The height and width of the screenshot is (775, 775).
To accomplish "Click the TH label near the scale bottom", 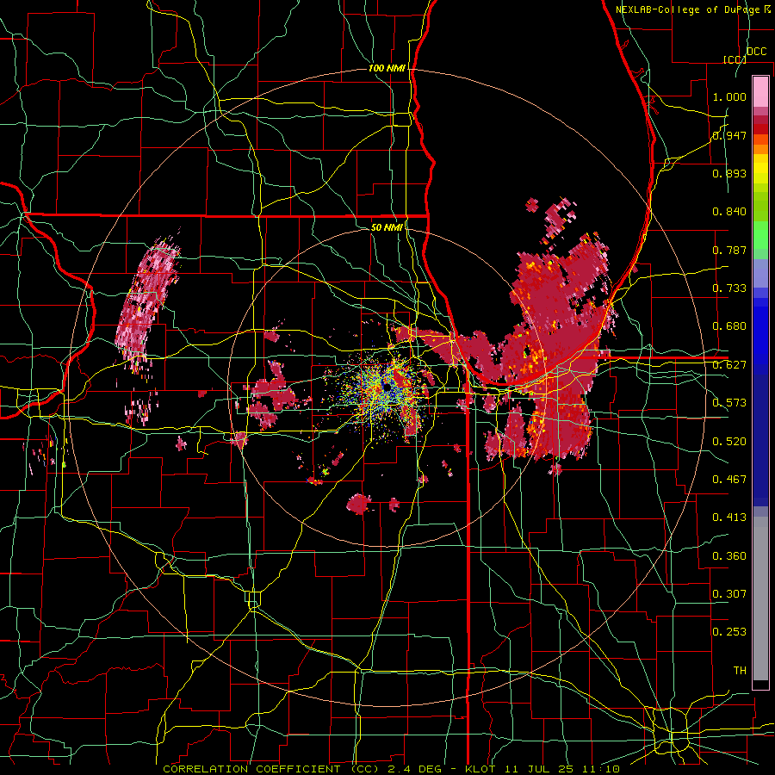I will (740, 671).
